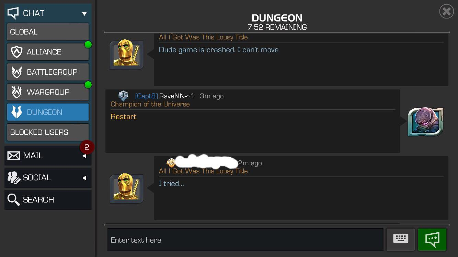Image resolution: width=458 pixels, height=257 pixels.
Task: Click the RaveNN~1 player name
Action: coord(177,96)
